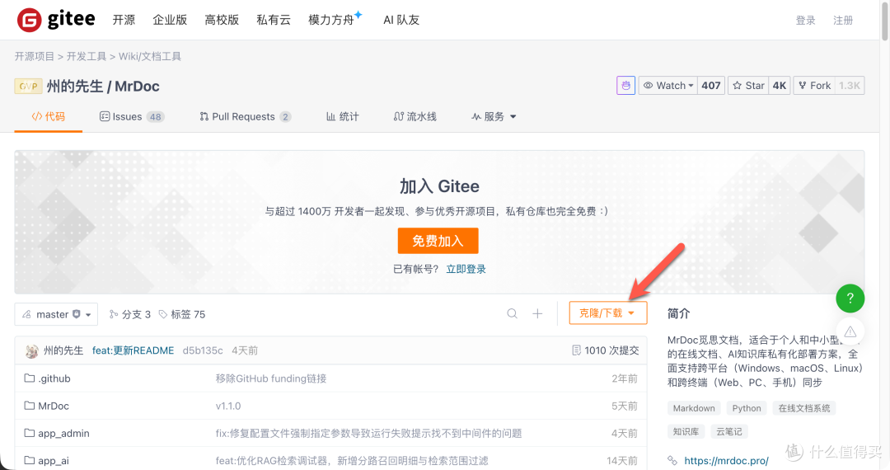Open the 统计 tab
The width and height of the screenshot is (890, 470).
[x=342, y=116]
